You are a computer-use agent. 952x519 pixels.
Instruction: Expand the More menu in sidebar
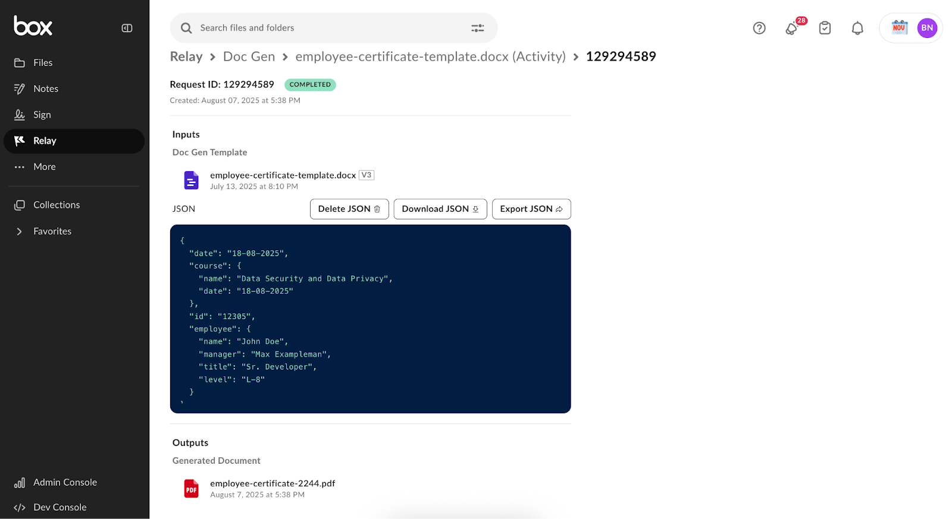44,167
